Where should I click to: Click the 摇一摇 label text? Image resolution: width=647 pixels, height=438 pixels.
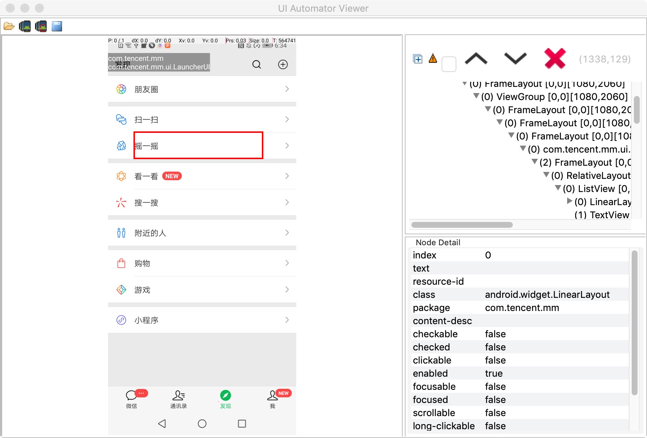tap(146, 146)
